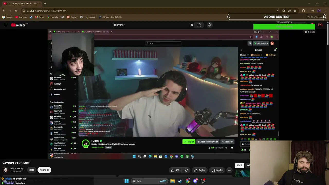Save the video with Kaydet
Image resolution: width=329 pixels, height=185 pixels.
(x=217, y=170)
